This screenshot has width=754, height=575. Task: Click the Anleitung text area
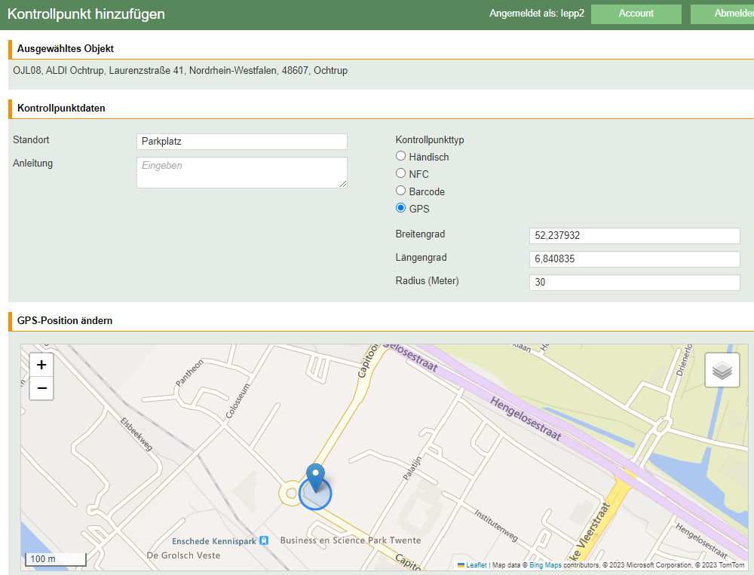click(x=241, y=173)
